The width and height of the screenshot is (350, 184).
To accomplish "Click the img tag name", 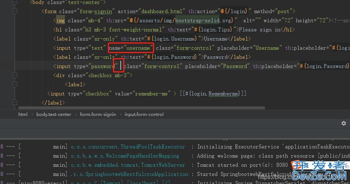I will [x=61, y=20].
